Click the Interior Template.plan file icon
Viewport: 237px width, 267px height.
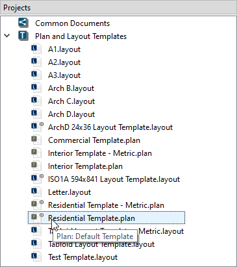[x=36, y=166]
